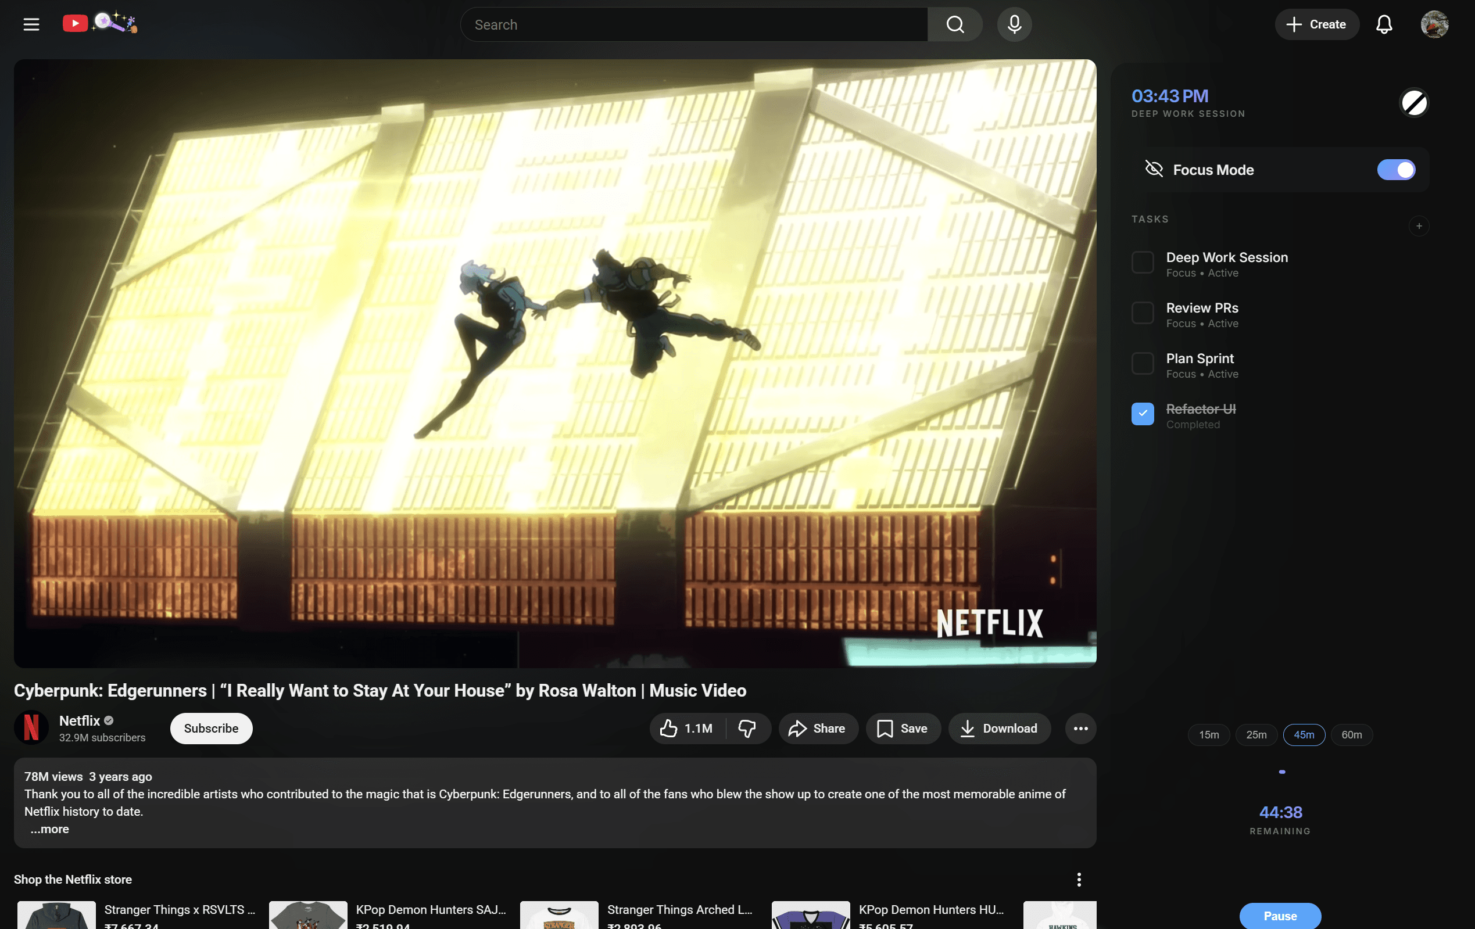Open the Create menu
The image size is (1475, 929).
click(1317, 24)
